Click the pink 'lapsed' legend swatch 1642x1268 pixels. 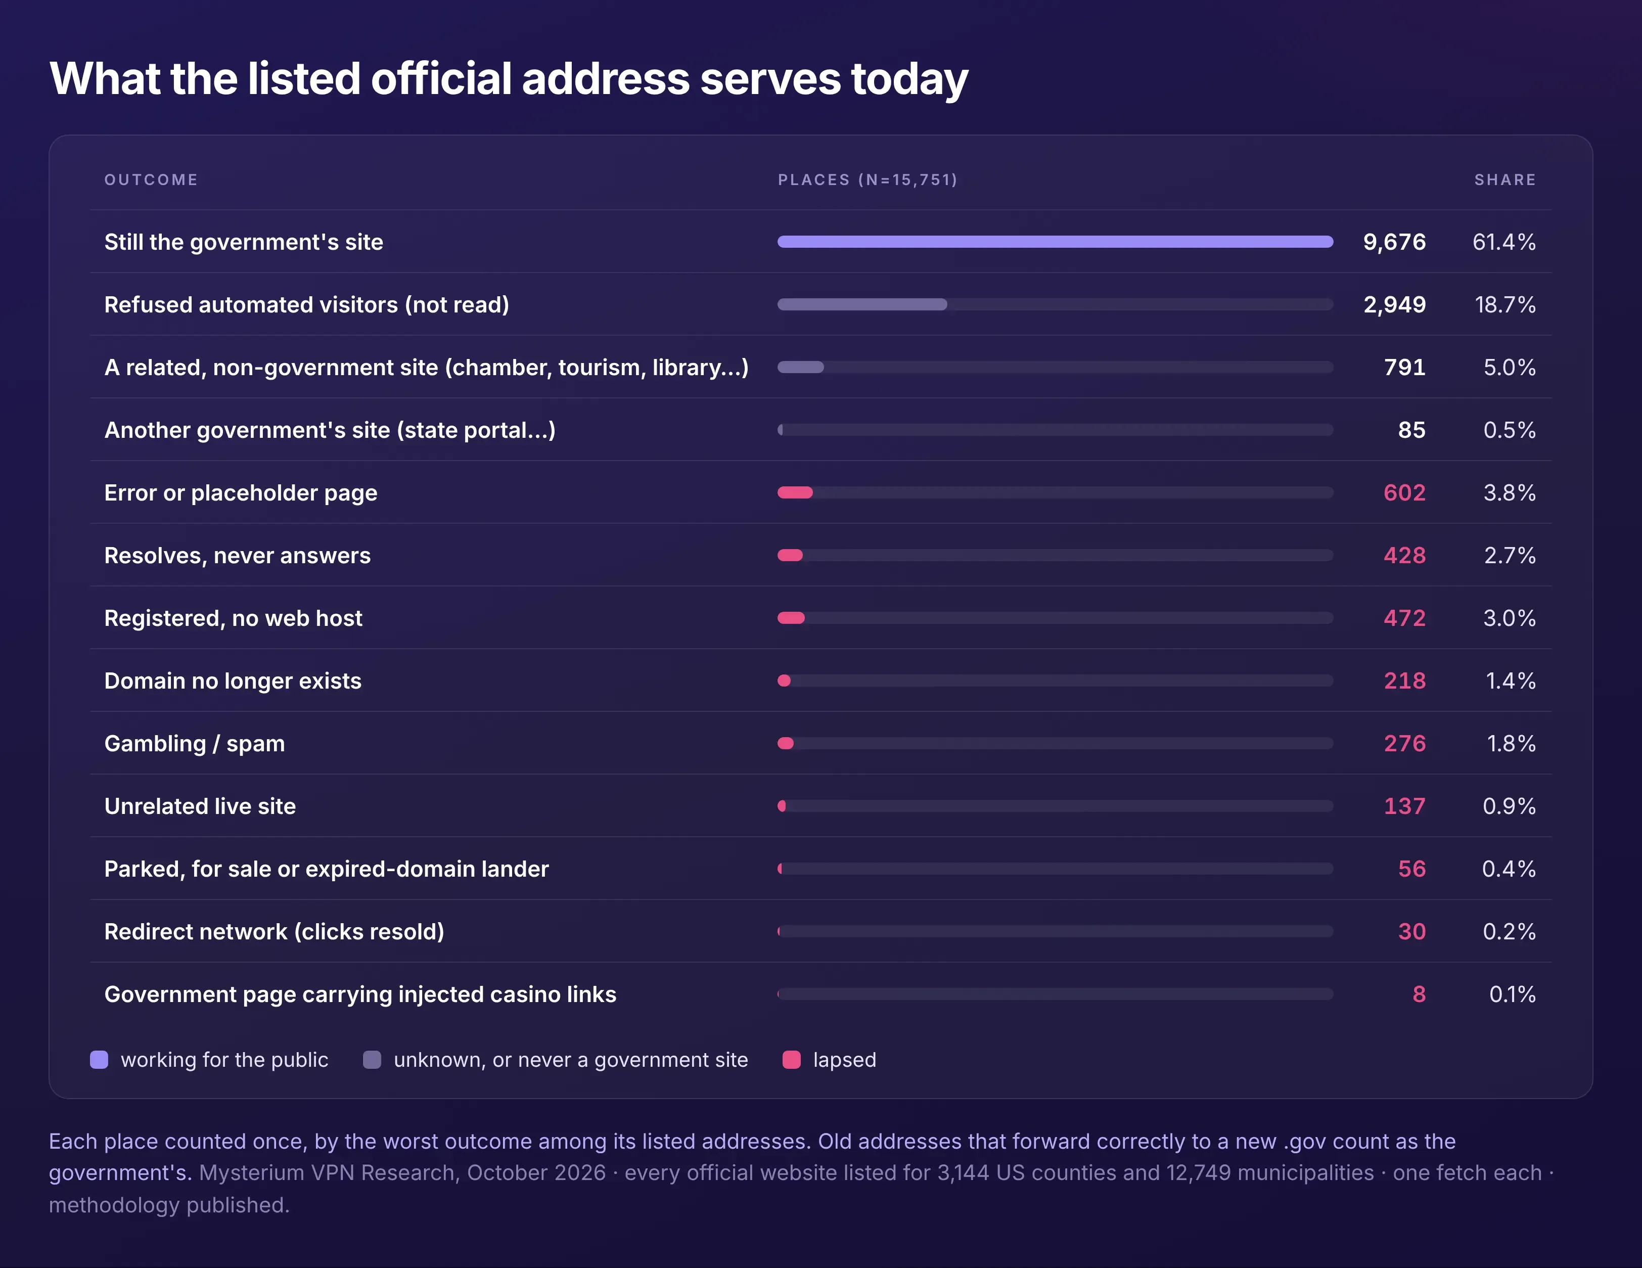pyautogui.click(x=792, y=1060)
